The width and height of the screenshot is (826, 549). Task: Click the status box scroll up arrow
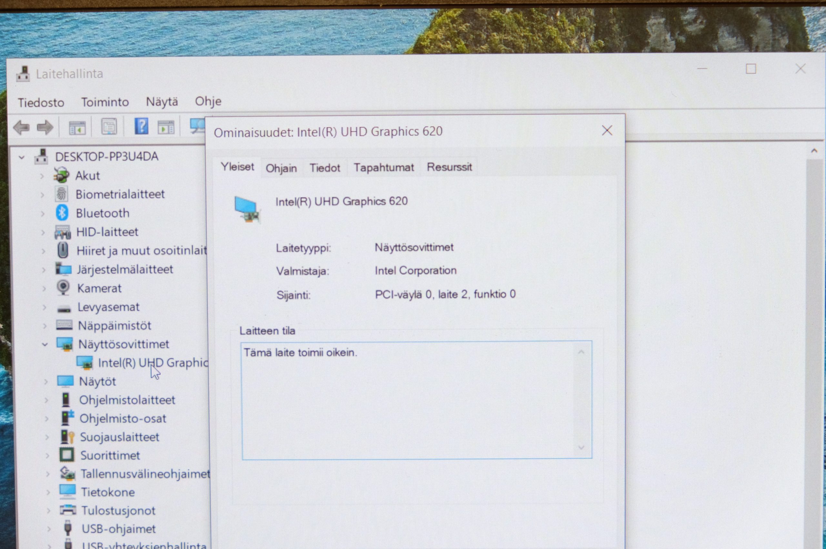581,352
